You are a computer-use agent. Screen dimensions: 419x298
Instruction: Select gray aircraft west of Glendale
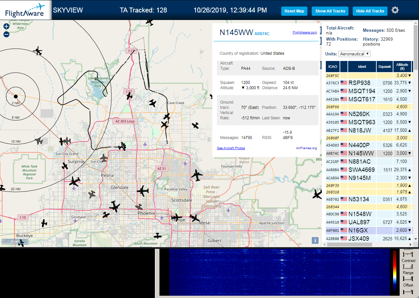92,194
